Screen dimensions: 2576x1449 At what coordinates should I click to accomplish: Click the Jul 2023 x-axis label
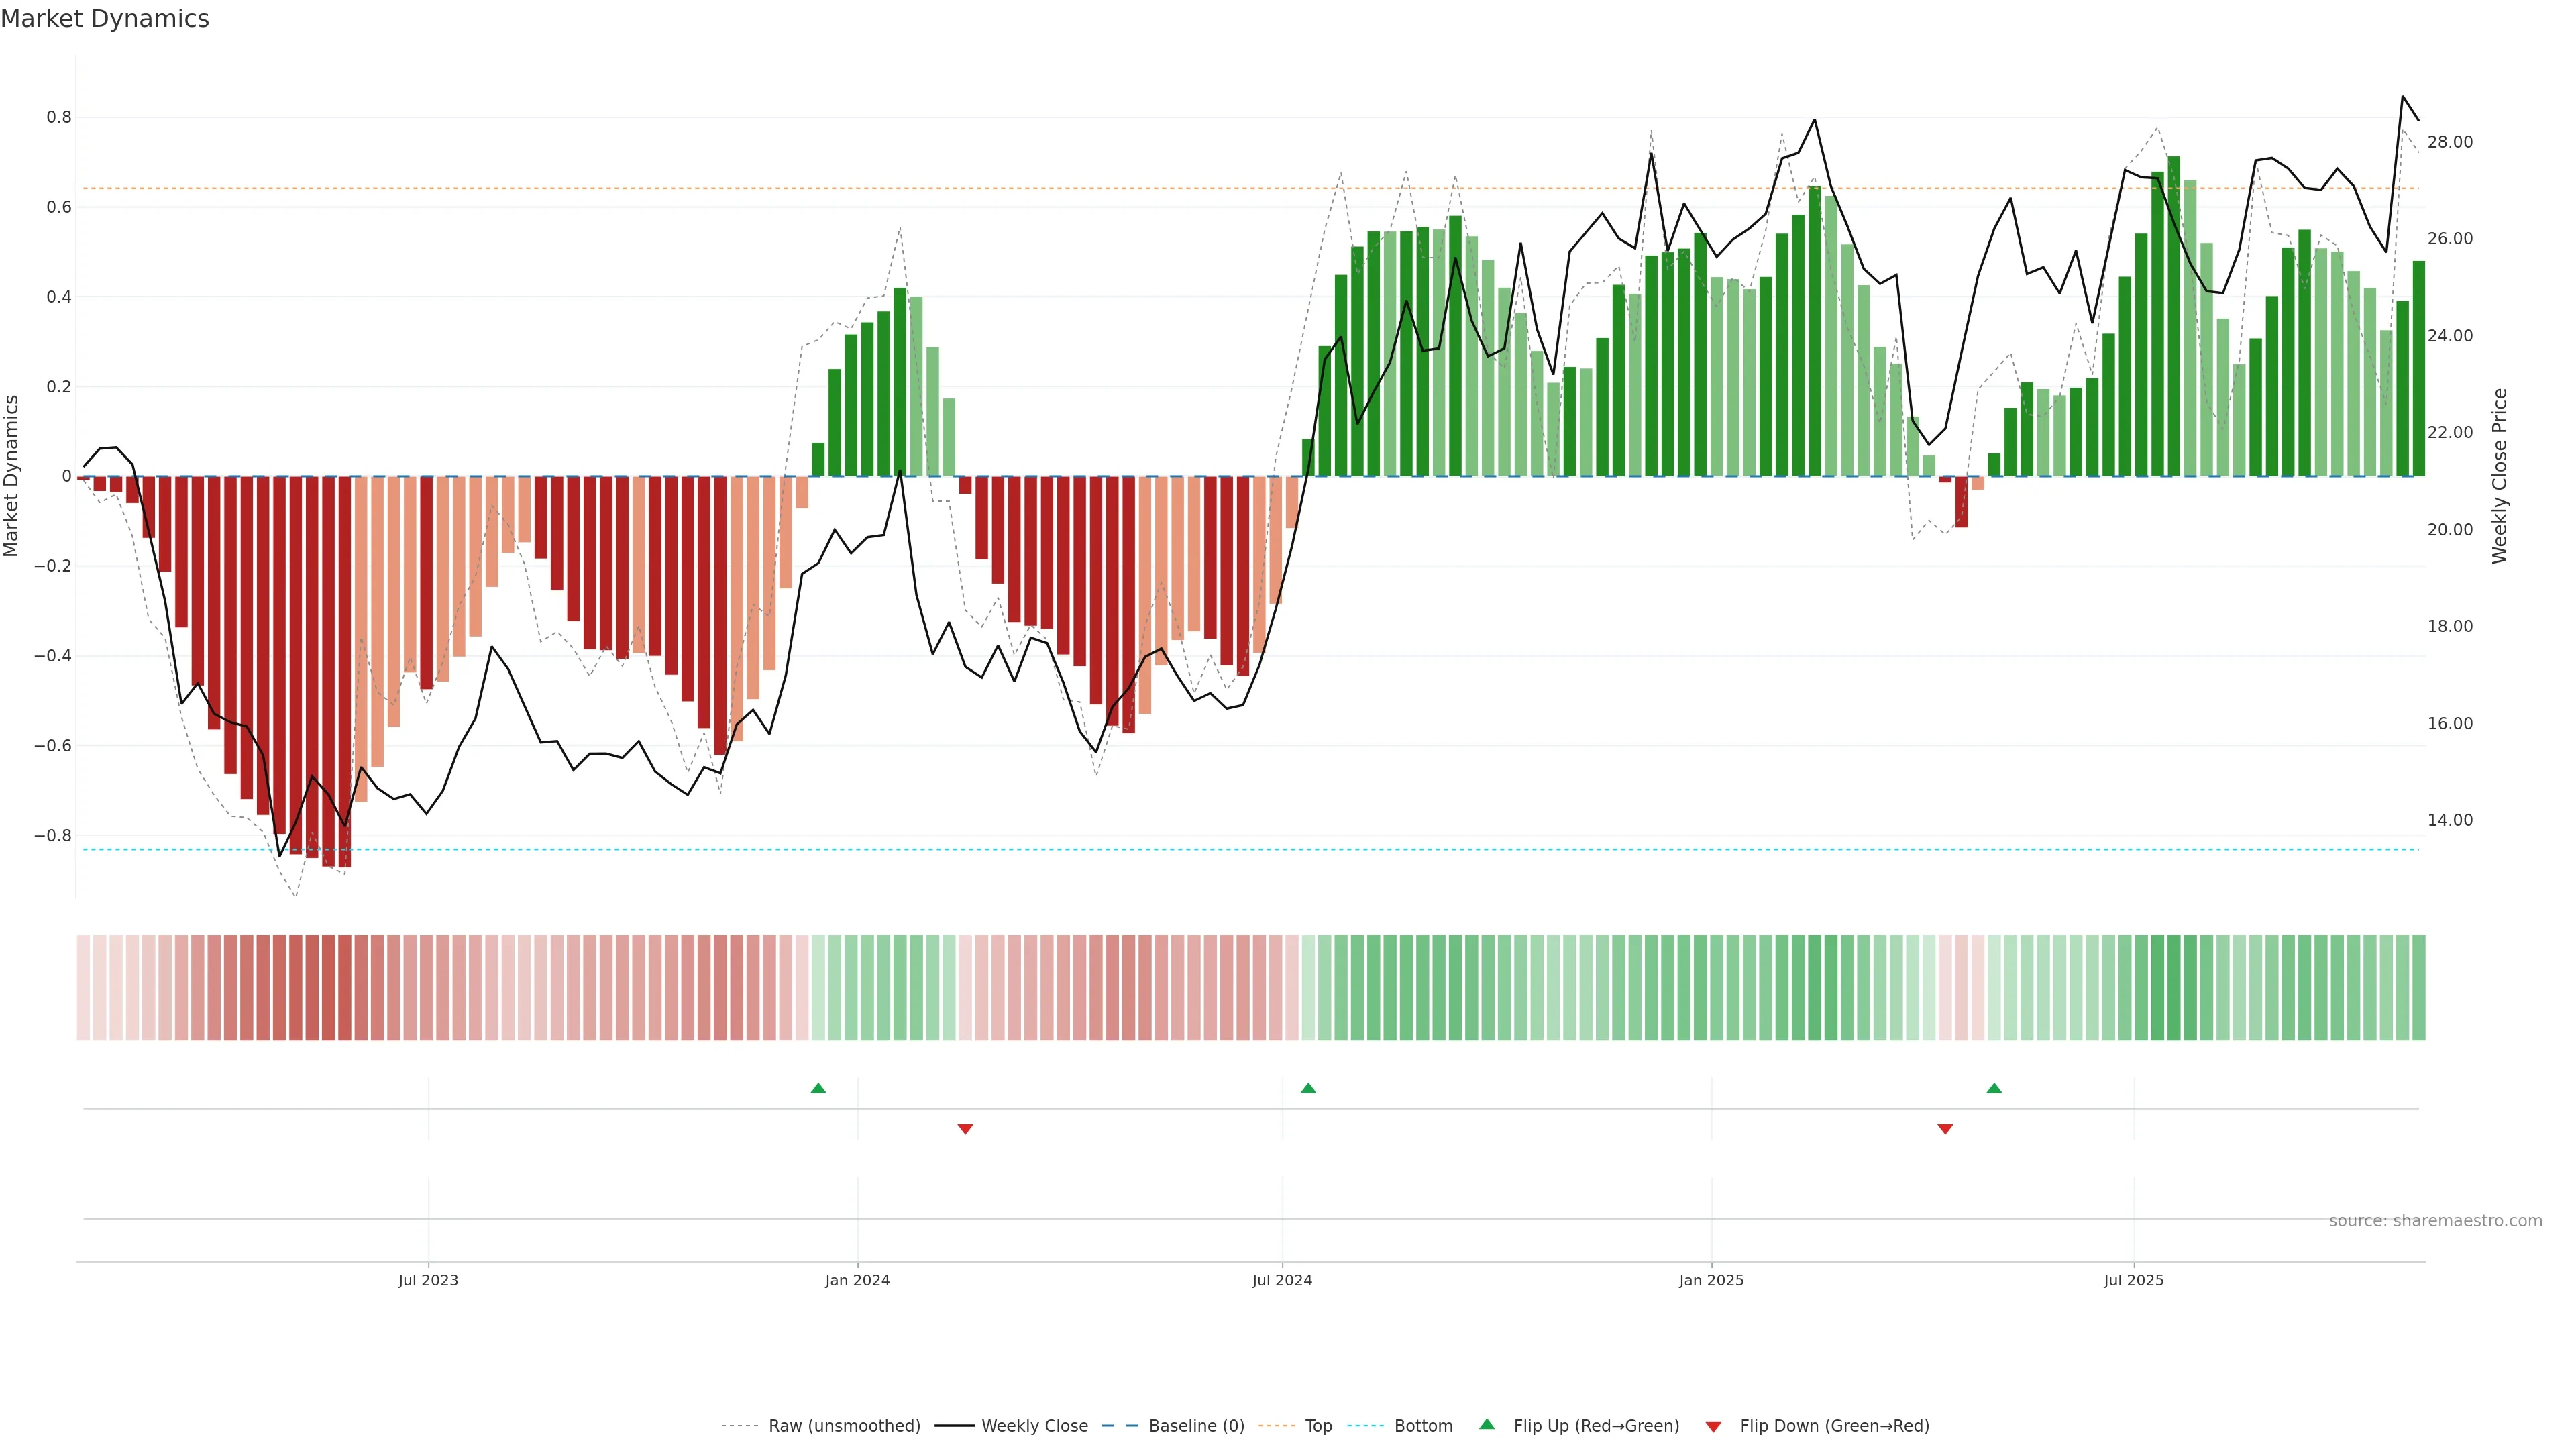428,1280
